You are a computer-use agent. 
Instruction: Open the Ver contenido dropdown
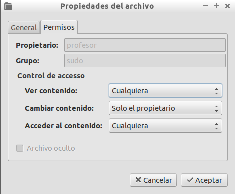(166, 91)
